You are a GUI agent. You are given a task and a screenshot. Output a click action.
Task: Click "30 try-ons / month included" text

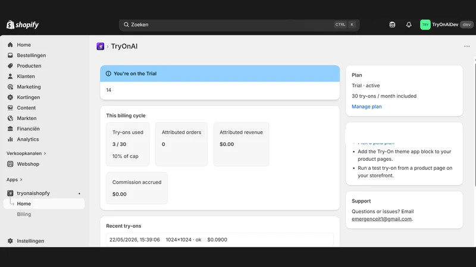click(384, 96)
